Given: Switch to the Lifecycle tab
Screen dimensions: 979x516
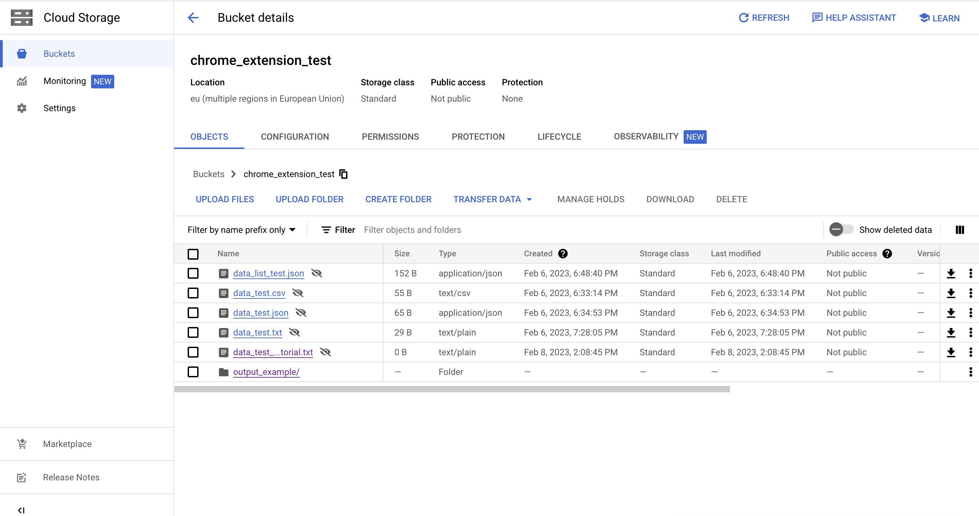Looking at the screenshot, I should pyautogui.click(x=559, y=137).
